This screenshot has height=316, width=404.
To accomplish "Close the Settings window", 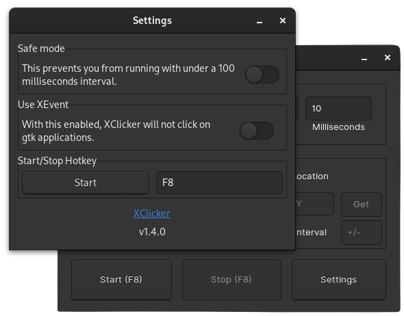I will tap(283, 21).
